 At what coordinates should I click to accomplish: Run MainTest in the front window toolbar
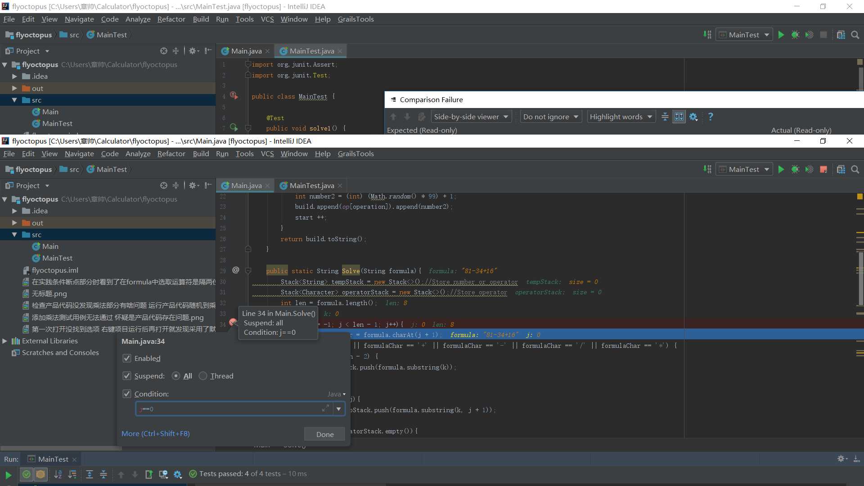point(781,169)
